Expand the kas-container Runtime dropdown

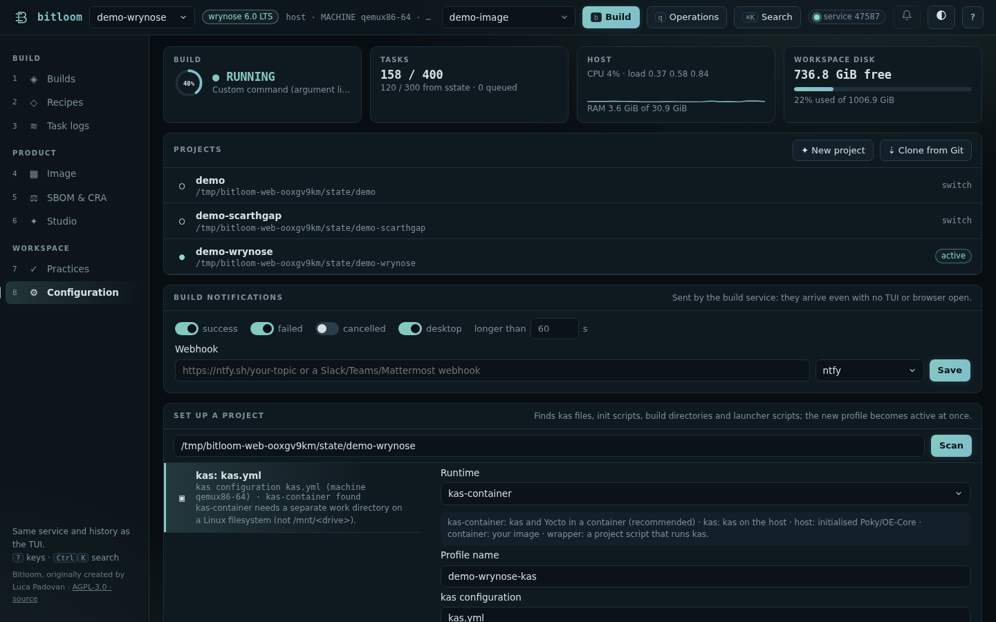tap(705, 493)
